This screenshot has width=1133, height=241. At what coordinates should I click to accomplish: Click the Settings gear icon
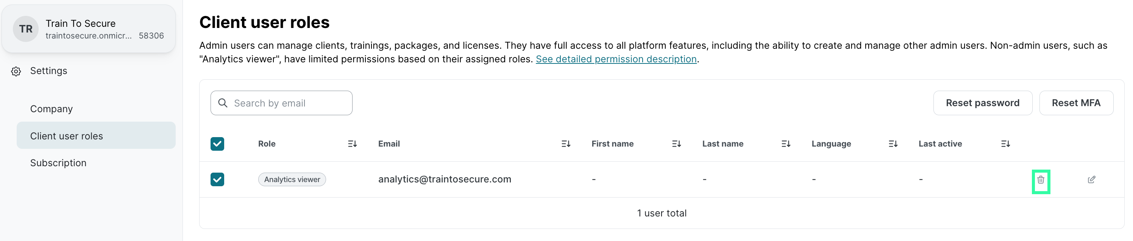click(x=16, y=71)
